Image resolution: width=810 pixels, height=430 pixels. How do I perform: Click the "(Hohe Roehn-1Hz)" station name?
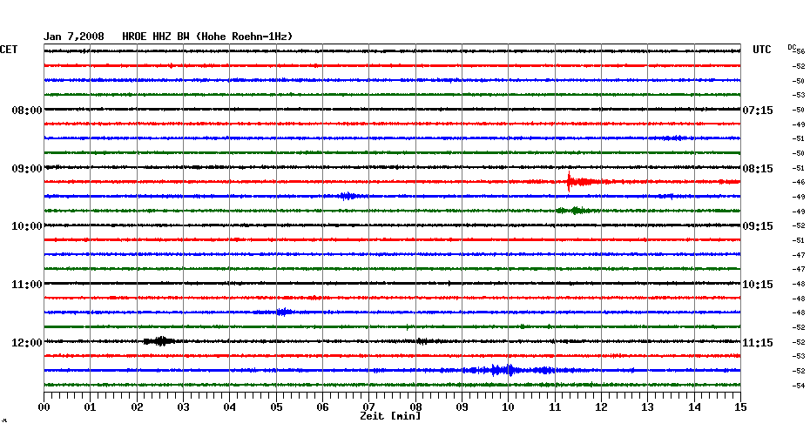click(x=244, y=37)
